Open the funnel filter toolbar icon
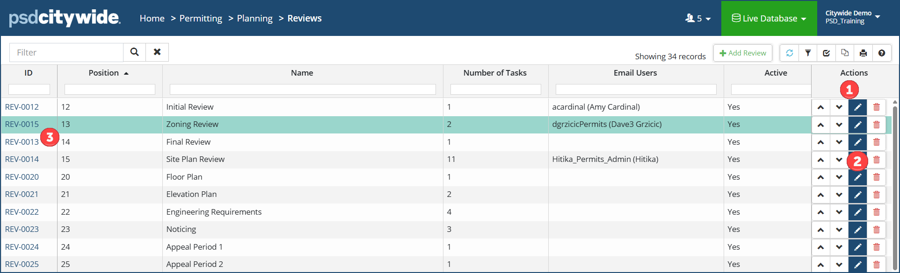 808,53
